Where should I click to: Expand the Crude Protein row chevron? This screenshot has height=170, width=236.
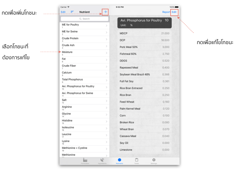(x=106, y=39)
